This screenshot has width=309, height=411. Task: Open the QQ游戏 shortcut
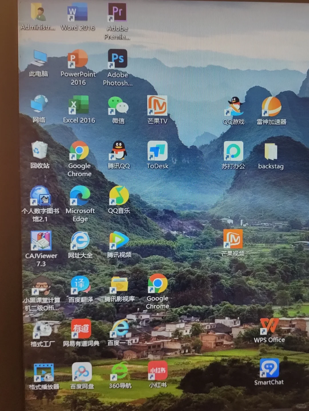point(234,106)
